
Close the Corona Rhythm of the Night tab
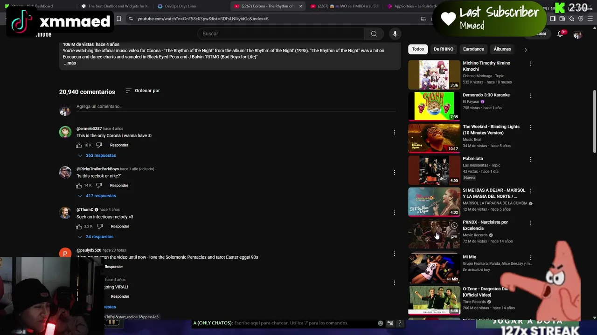300,6
